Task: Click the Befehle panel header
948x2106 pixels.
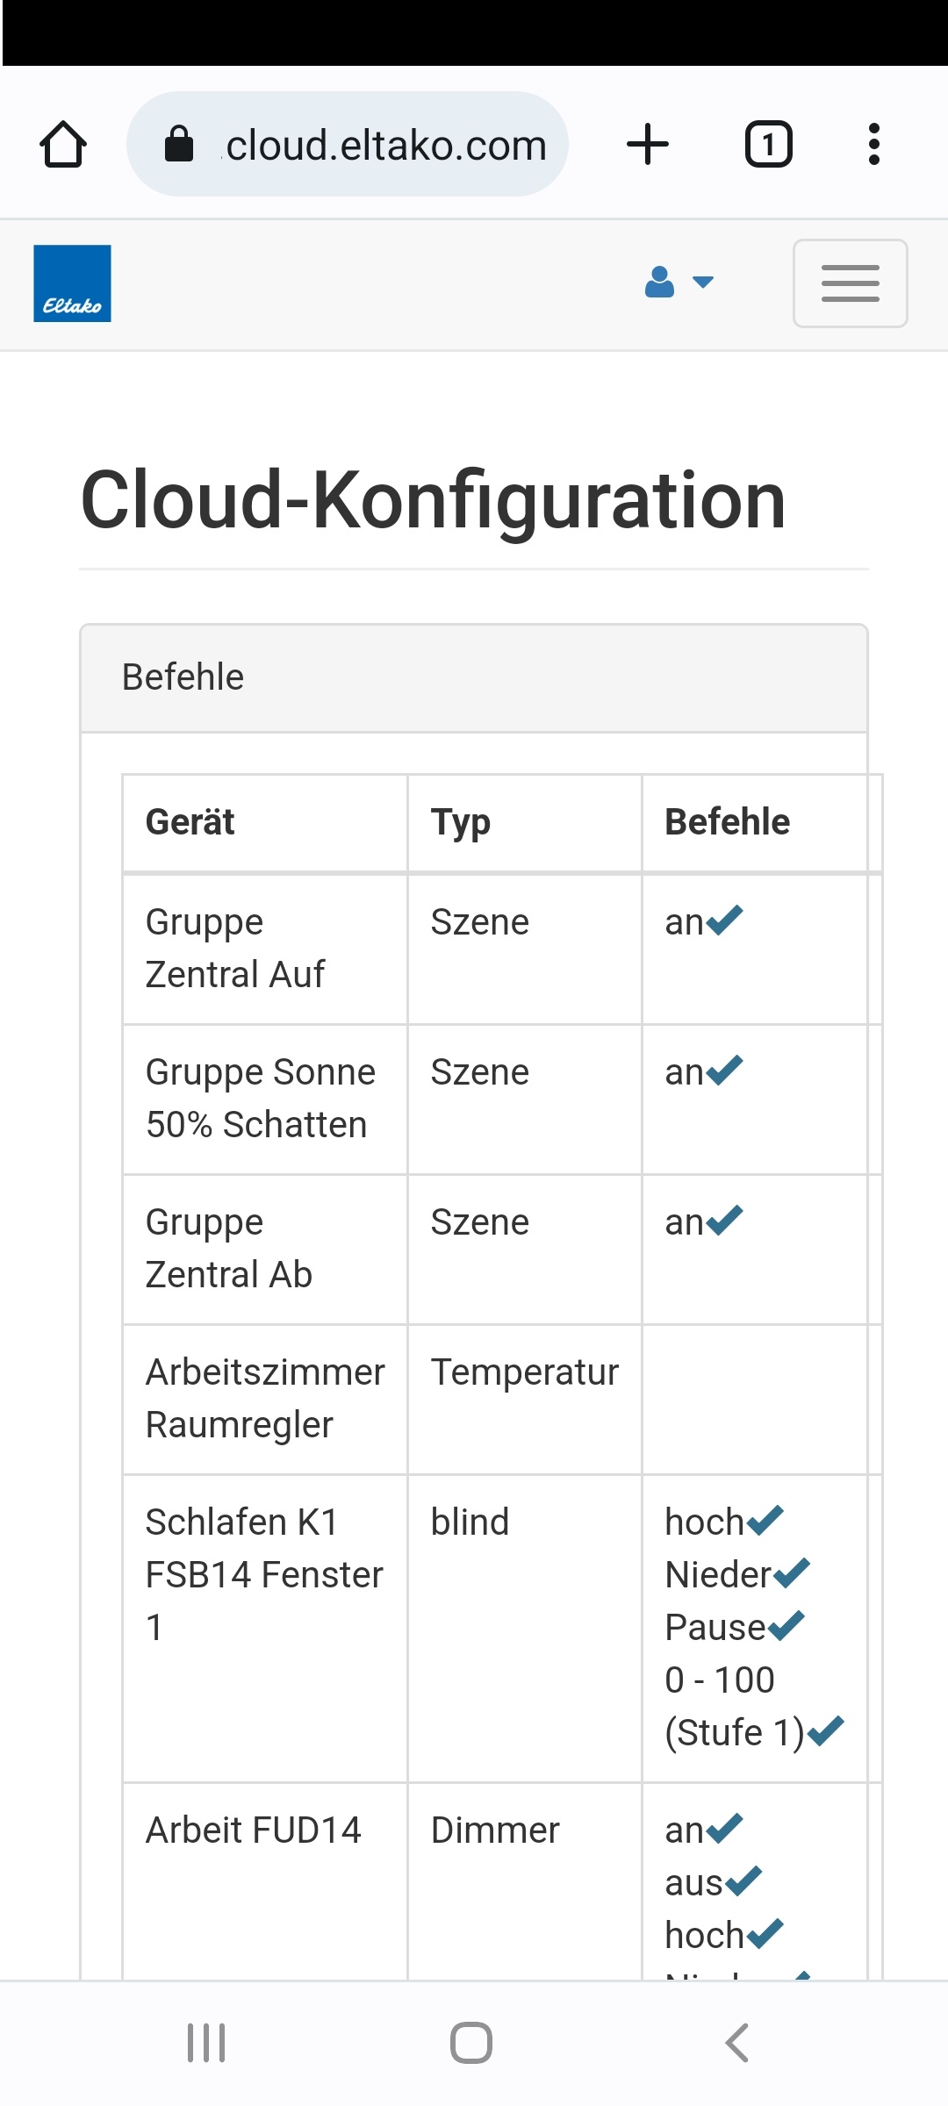Action: point(474,678)
